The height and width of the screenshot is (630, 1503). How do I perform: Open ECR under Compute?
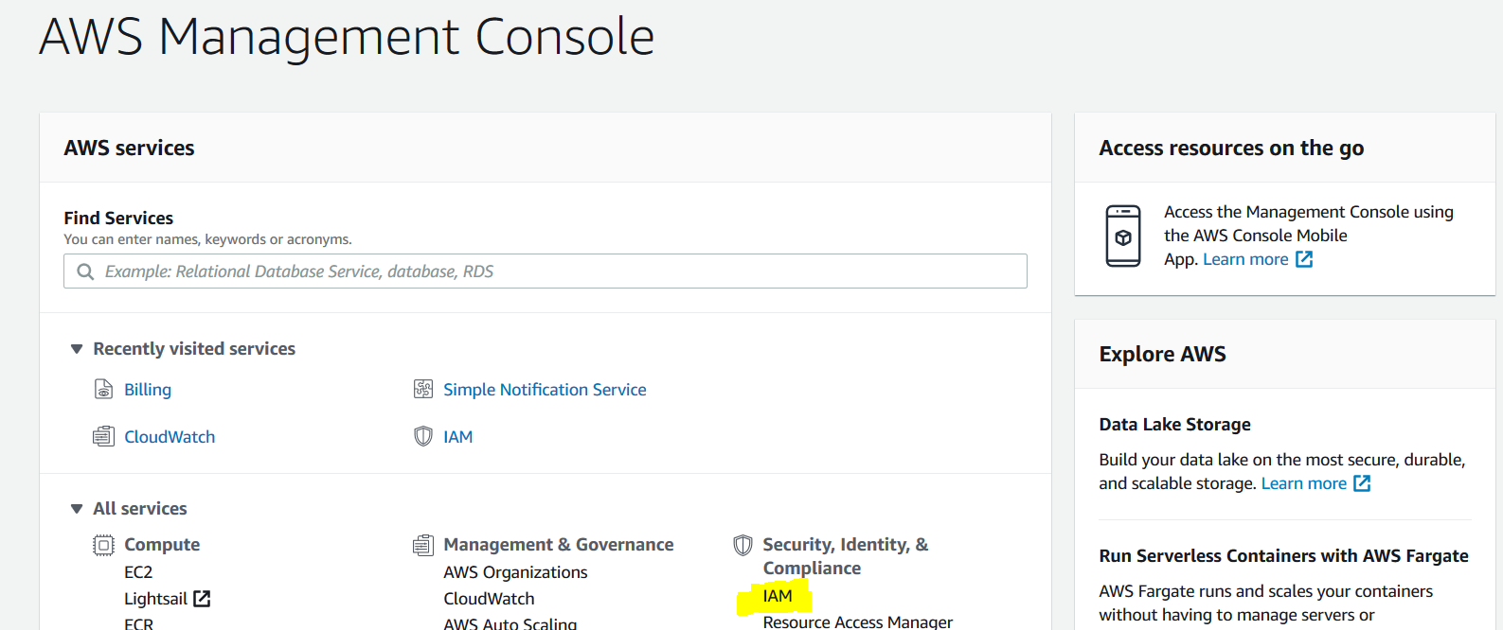click(138, 623)
